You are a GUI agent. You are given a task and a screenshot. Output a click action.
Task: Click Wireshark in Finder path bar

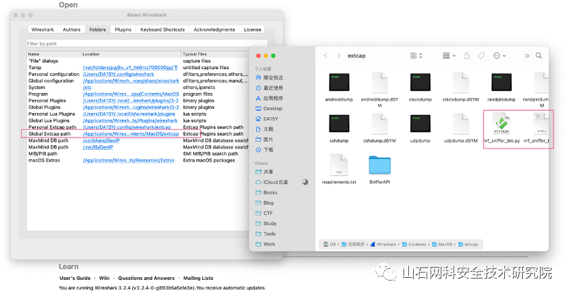point(384,244)
